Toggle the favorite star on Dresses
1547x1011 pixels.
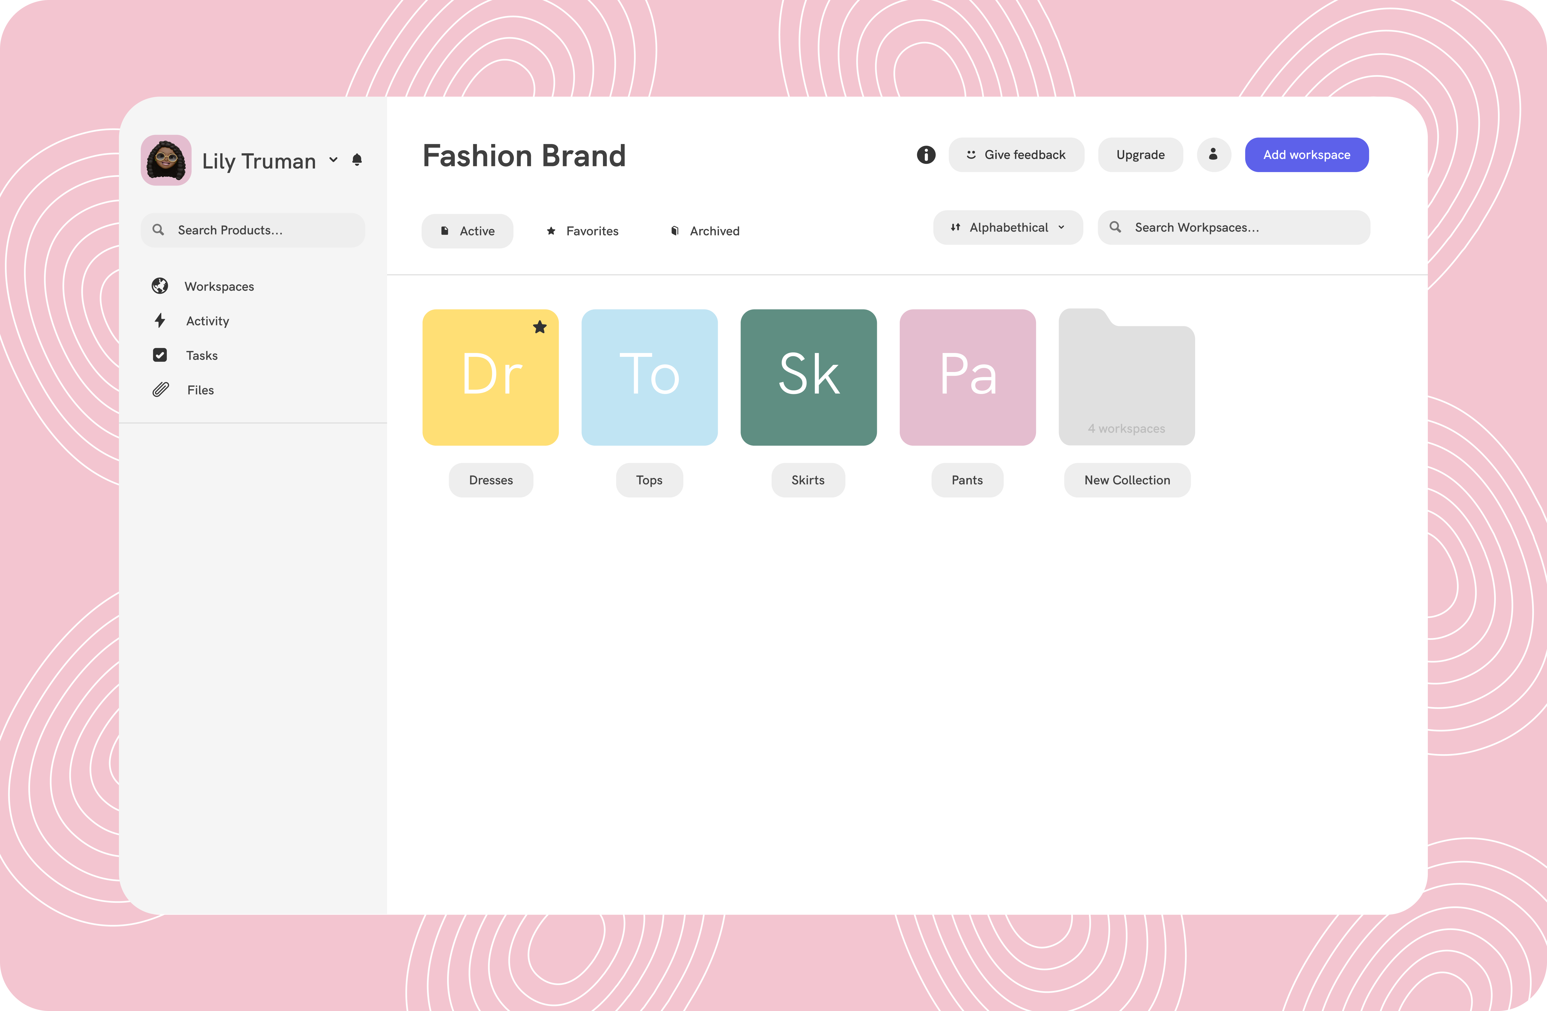[540, 327]
